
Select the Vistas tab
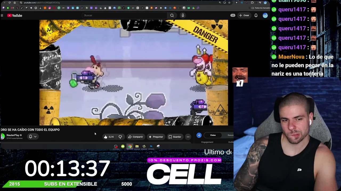point(213,135)
